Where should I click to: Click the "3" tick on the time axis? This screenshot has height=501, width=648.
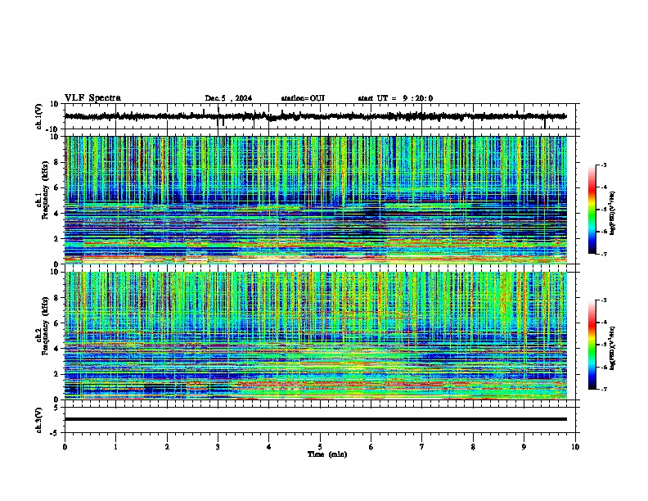[218, 447]
